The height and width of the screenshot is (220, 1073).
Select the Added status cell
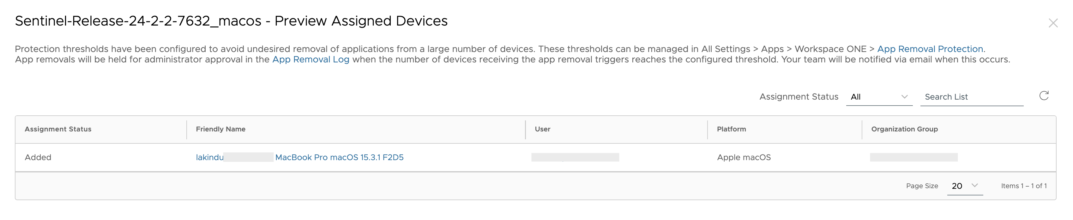click(x=38, y=157)
